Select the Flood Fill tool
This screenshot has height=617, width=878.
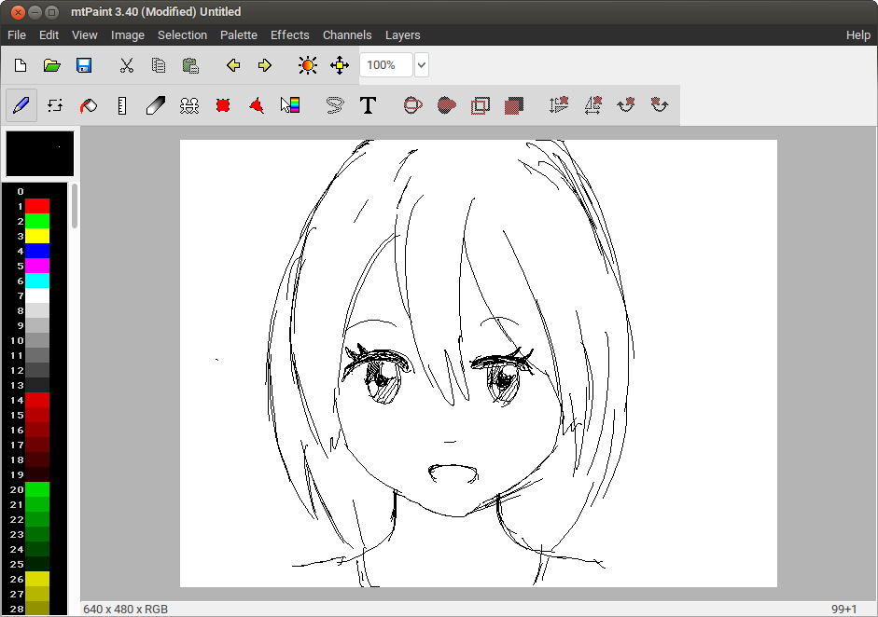point(88,104)
